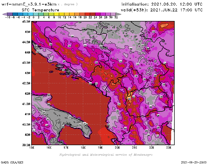Click the GrADS: COLA/IGES credit text

pos(12,162)
